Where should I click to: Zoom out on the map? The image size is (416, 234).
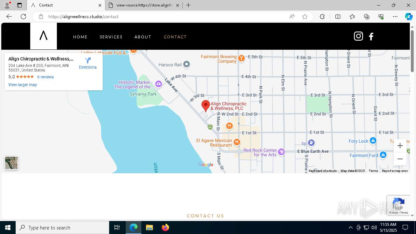click(400, 159)
